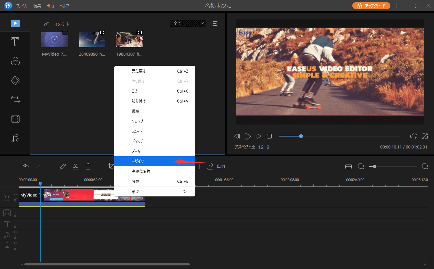The width and height of the screenshot is (434, 269).
Task: Click the EaseUS app logo icon
Action: (x=8, y=6)
